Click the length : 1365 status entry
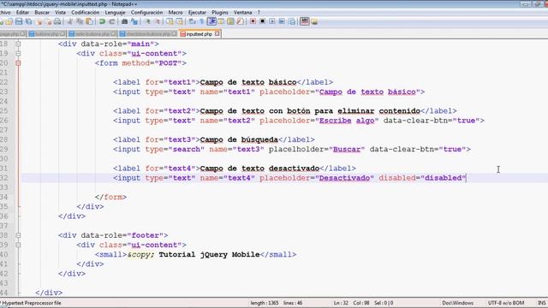The image size is (548, 308). coord(265,303)
